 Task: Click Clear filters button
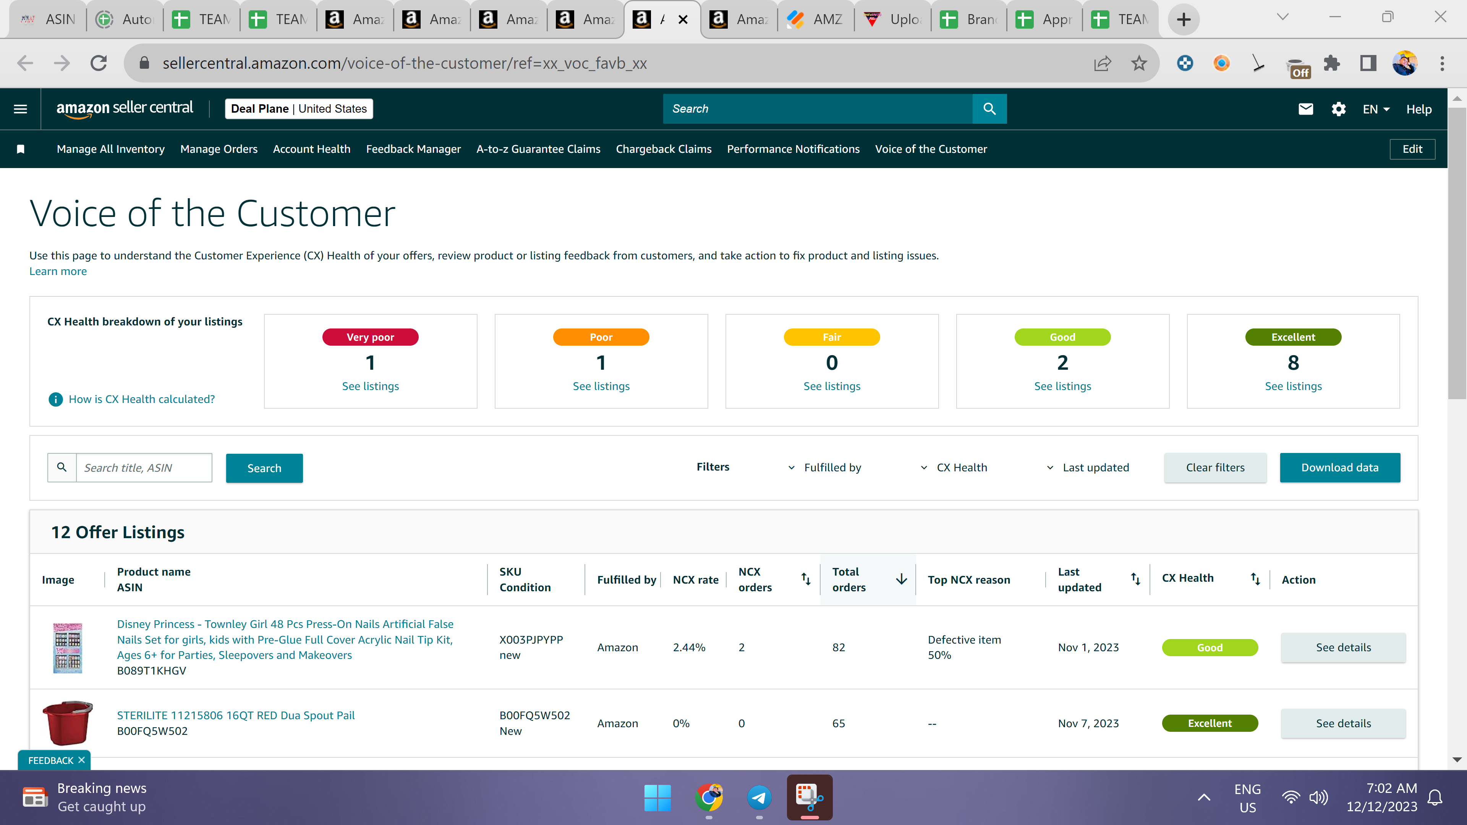point(1215,467)
